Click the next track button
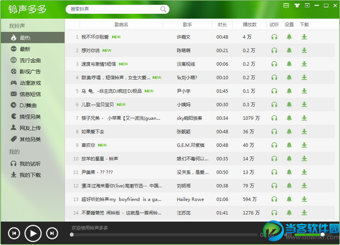 click(x=52, y=233)
